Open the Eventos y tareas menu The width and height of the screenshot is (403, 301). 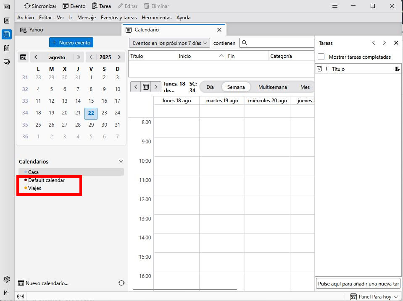click(119, 18)
